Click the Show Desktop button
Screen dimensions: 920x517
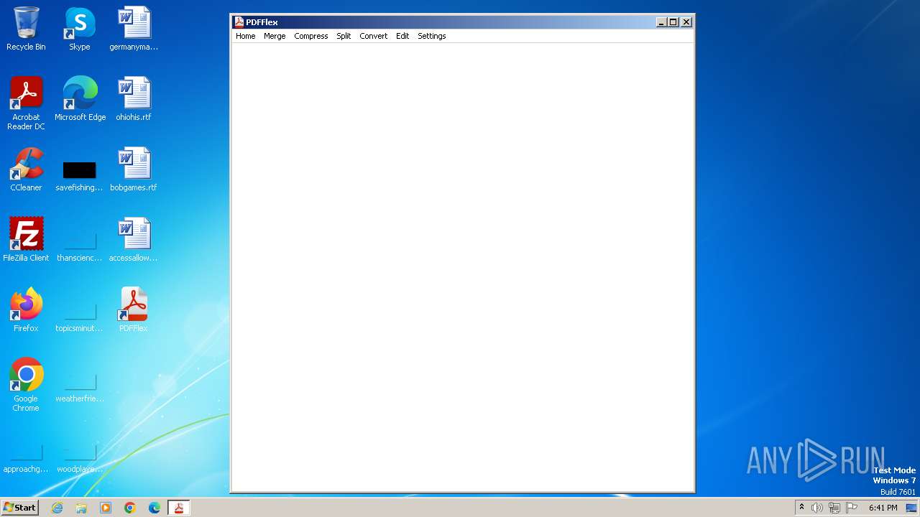tap(911, 508)
